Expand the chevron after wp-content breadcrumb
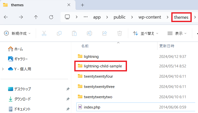This screenshot has height=113, width=198. [x=168, y=17]
